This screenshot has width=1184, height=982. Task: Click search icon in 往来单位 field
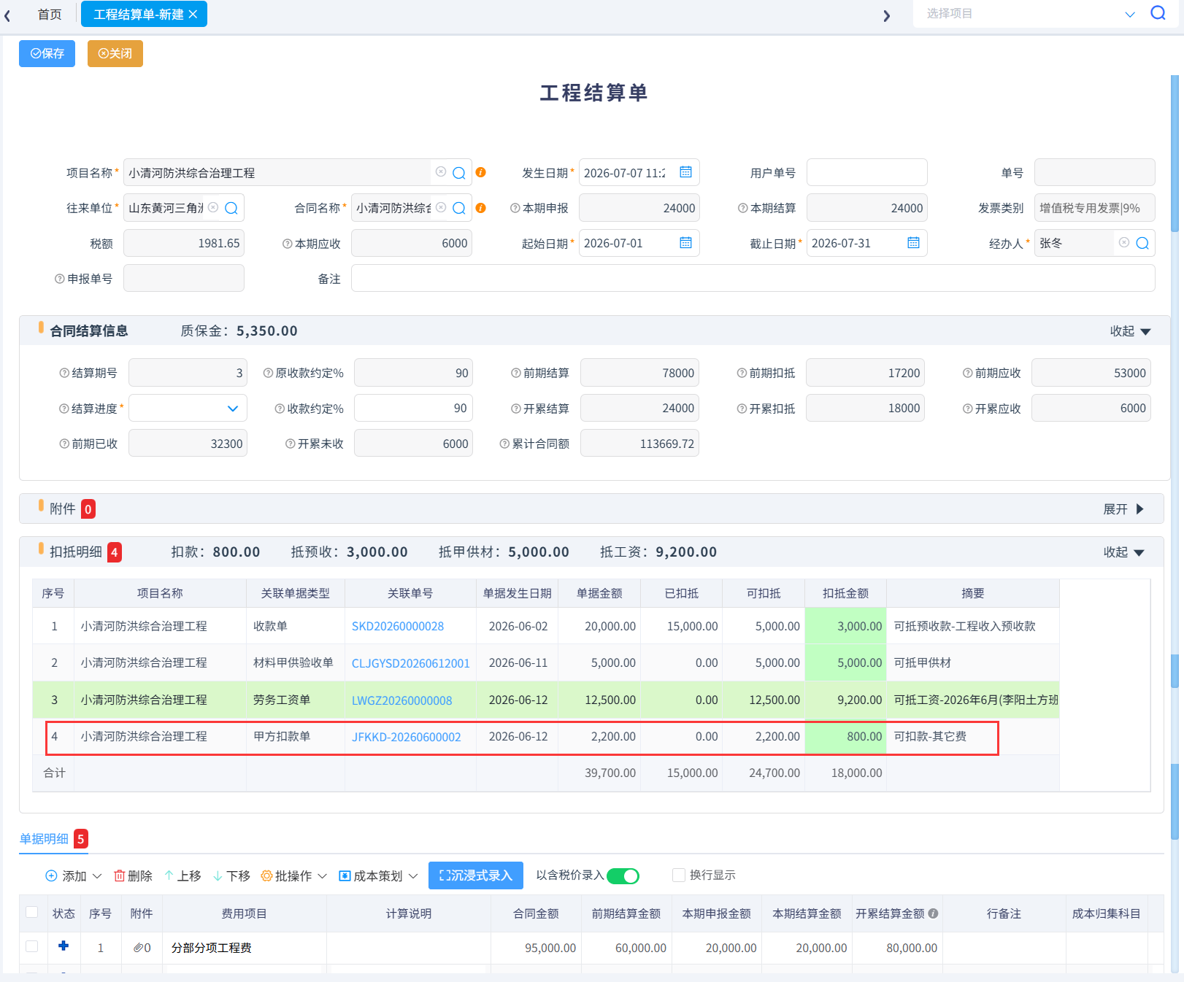231,208
